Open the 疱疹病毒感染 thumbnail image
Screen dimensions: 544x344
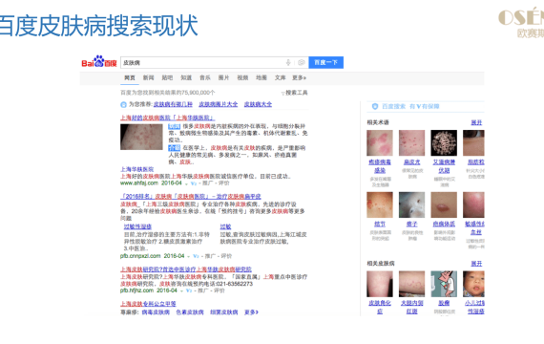click(x=380, y=142)
